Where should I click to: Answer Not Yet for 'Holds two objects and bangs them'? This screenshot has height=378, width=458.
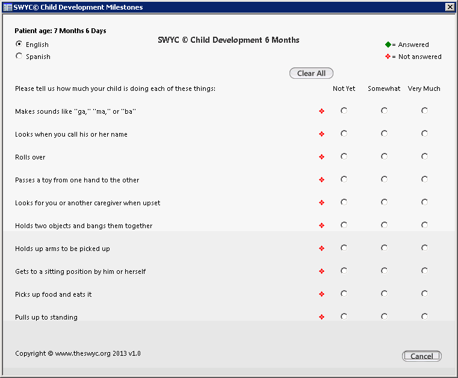coord(344,225)
